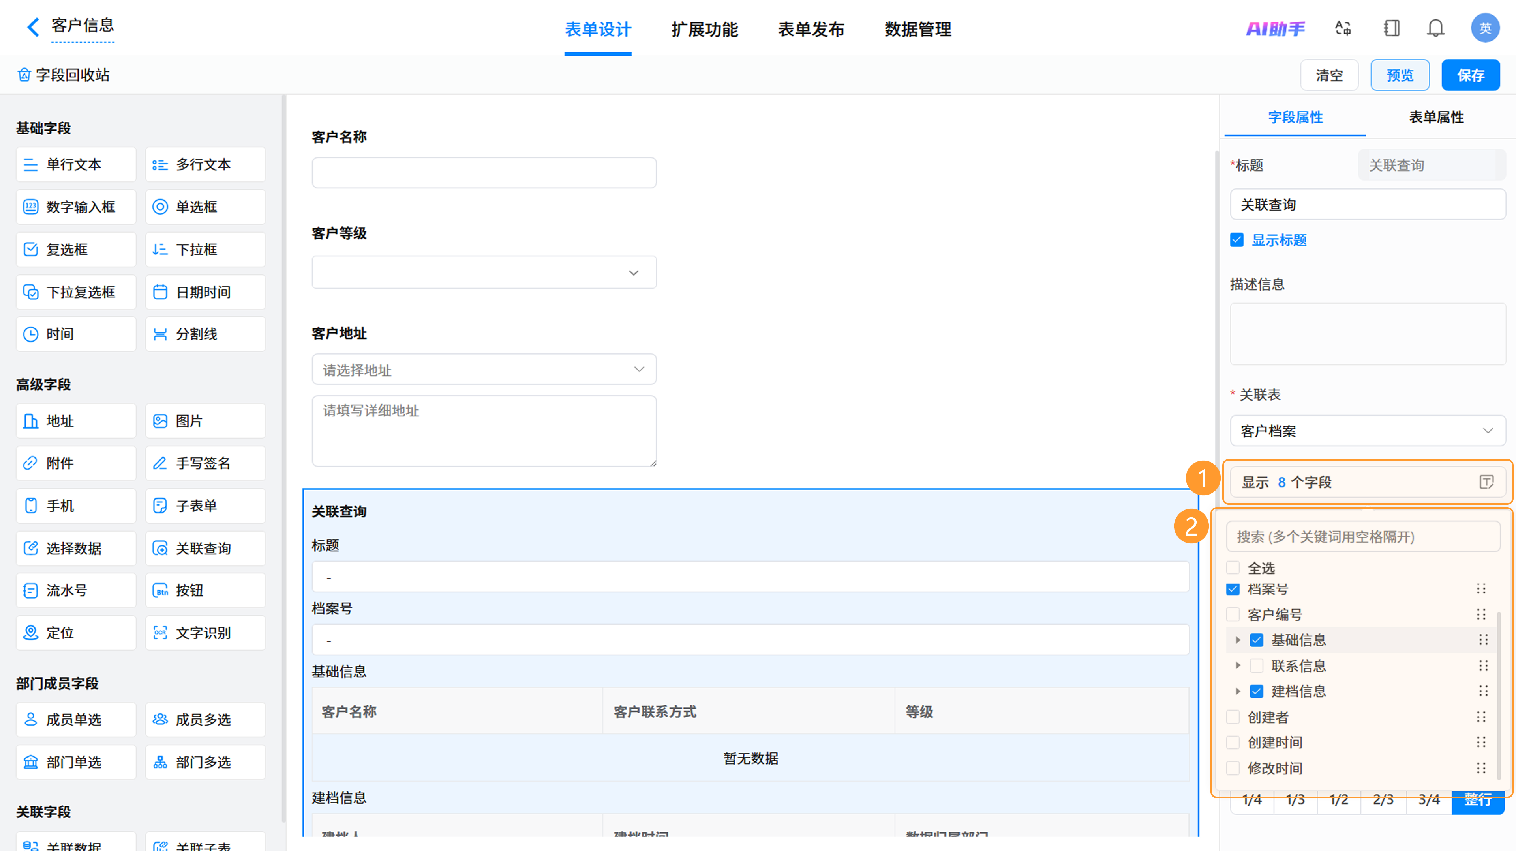Open the user avatar 英
This screenshot has height=851, width=1516.
coord(1485,28)
